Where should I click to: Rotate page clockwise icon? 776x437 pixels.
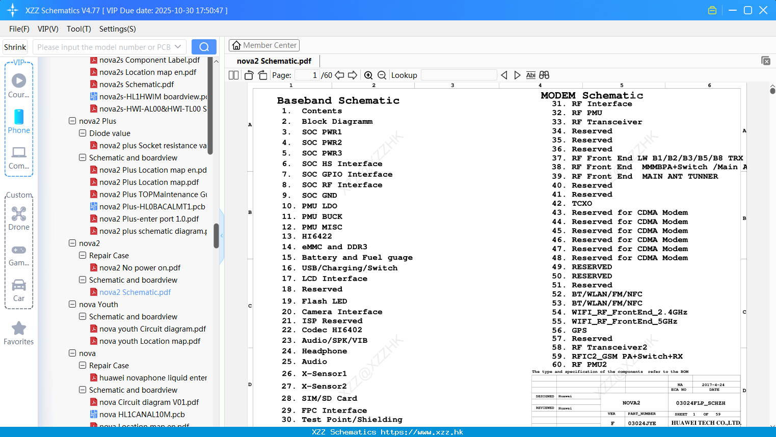(x=262, y=75)
